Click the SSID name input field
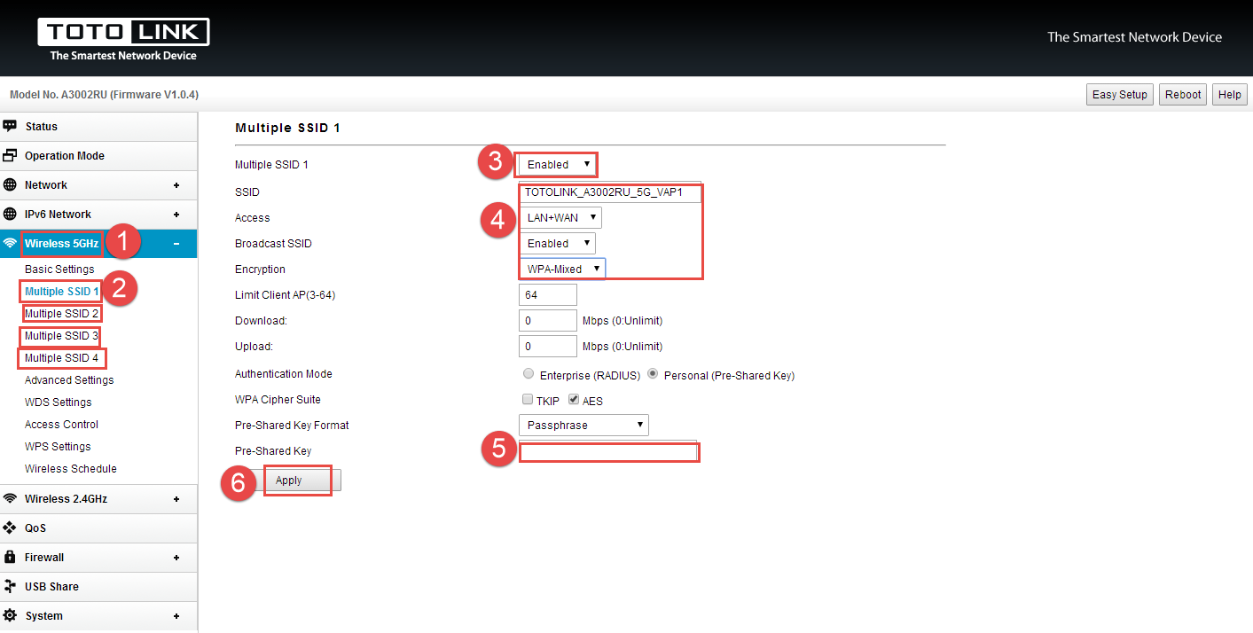The width and height of the screenshot is (1253, 633). (610, 192)
